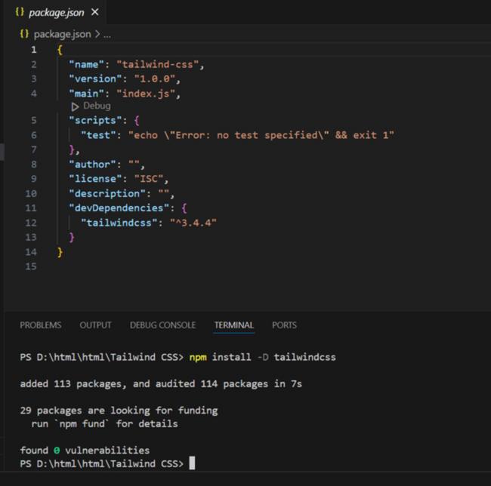The height and width of the screenshot is (486, 491).
Task: Click the breadcrumb ellipsis segment
Action: [107, 35]
